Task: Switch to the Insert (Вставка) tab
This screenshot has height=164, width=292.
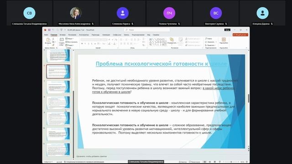Action: tap(63, 35)
